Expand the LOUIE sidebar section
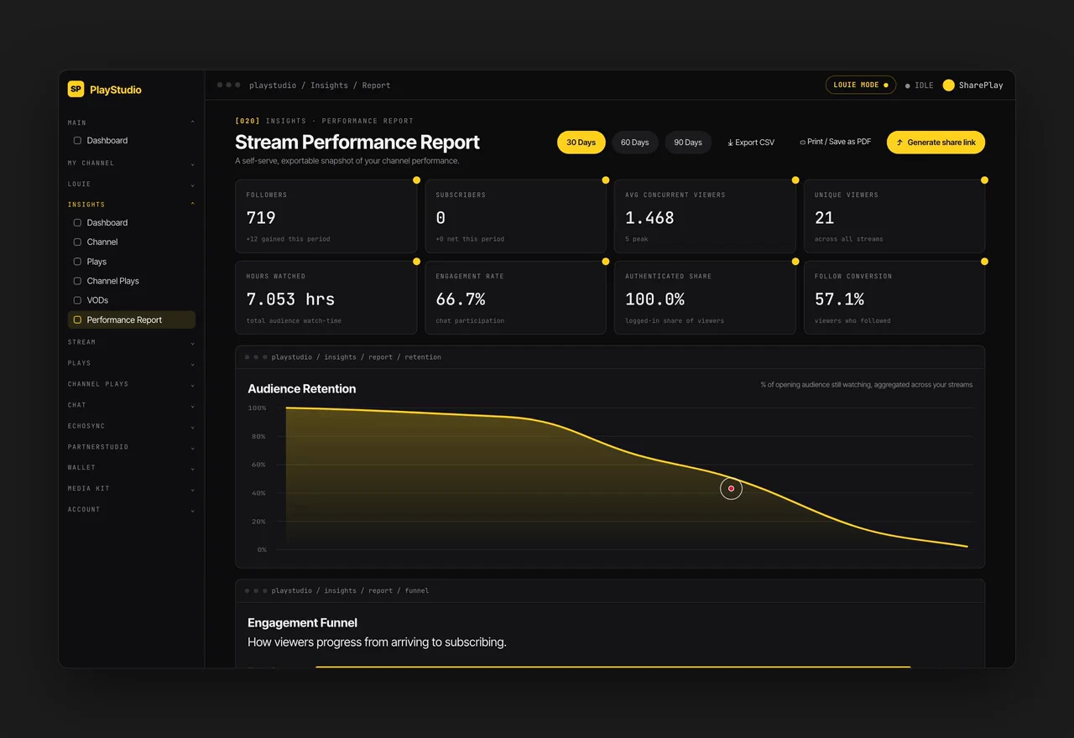 pyautogui.click(x=131, y=184)
